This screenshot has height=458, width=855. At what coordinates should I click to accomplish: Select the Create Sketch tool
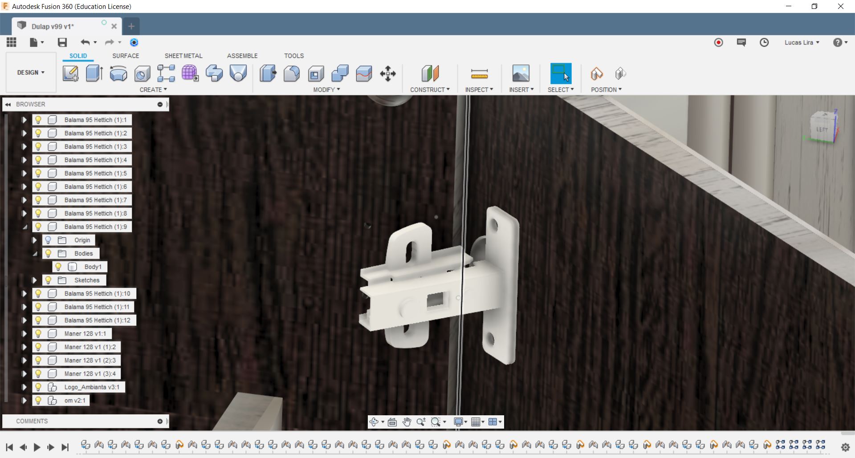(70, 73)
